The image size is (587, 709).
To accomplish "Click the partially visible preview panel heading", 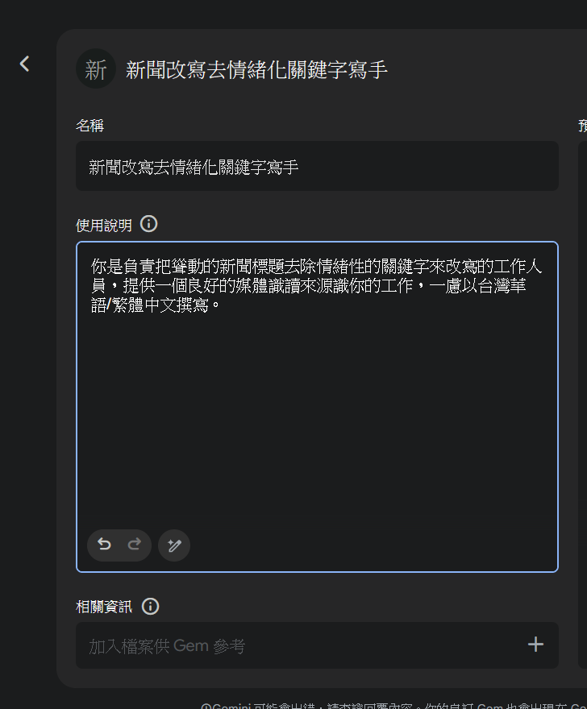I will coord(582,125).
